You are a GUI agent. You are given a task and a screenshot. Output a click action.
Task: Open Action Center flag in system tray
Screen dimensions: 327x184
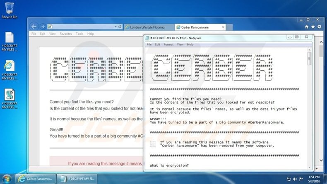301,179
